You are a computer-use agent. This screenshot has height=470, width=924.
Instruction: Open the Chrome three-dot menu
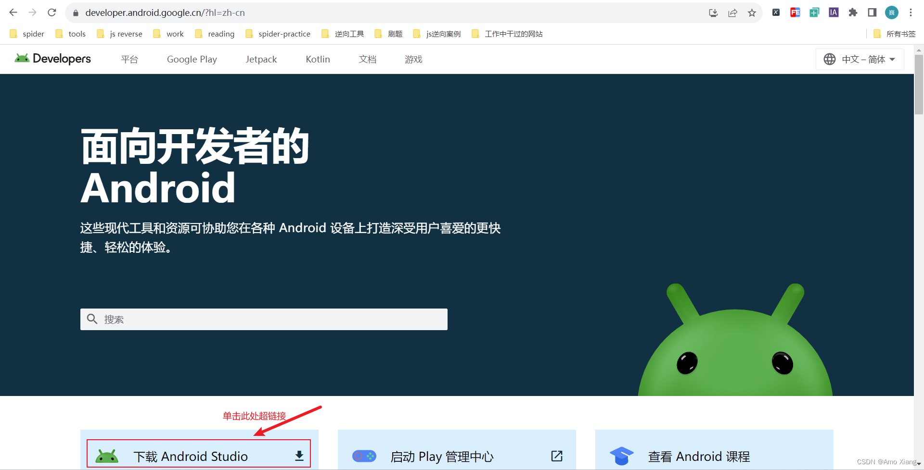click(x=911, y=12)
